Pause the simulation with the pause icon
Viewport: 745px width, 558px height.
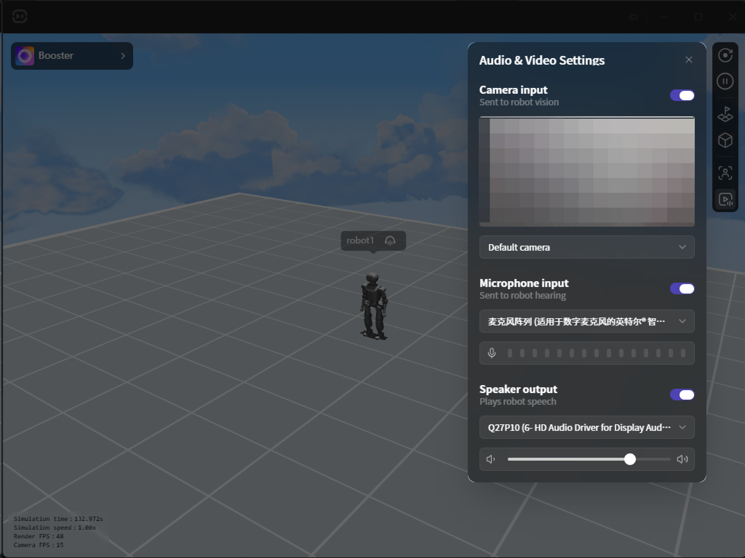click(x=725, y=81)
